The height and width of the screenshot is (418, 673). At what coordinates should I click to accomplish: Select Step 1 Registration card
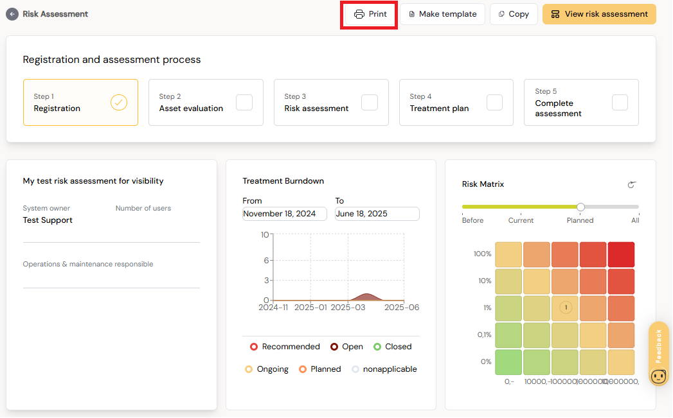(81, 103)
